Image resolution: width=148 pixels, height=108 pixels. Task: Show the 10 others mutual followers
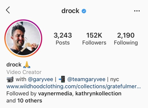30,101
